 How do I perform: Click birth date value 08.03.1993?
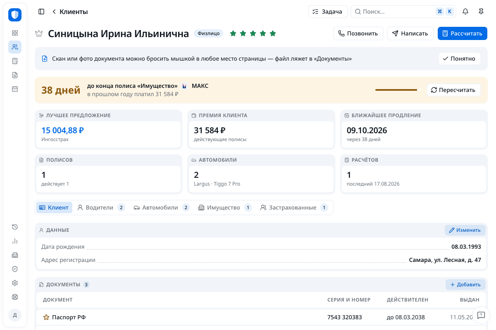pos(466,247)
